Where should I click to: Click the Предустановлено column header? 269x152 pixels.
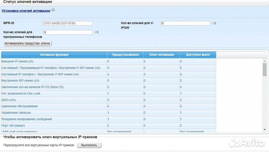[x=125, y=55]
